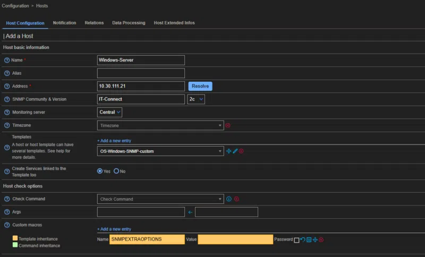
Task: Clear the Timezone field with red X
Action: pos(228,125)
